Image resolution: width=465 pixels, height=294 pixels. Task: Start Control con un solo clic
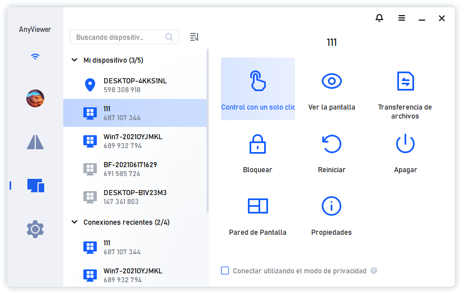coord(258,89)
